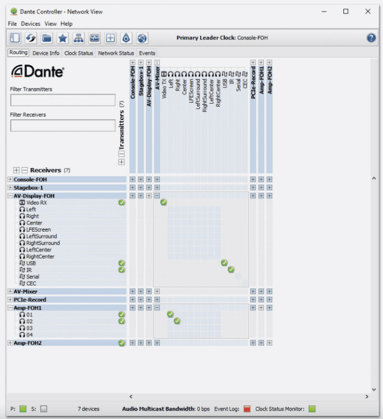Open the load preset folder icon

coord(47,38)
